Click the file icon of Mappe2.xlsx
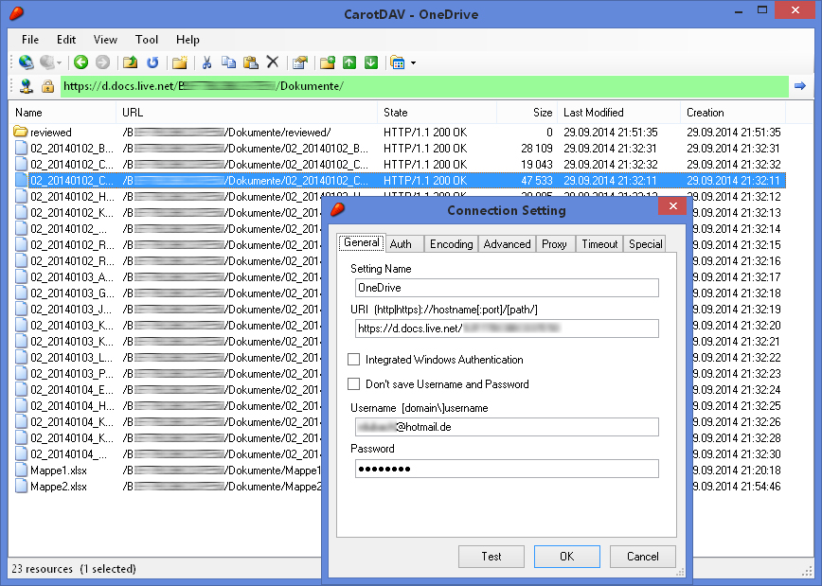 click(21, 487)
